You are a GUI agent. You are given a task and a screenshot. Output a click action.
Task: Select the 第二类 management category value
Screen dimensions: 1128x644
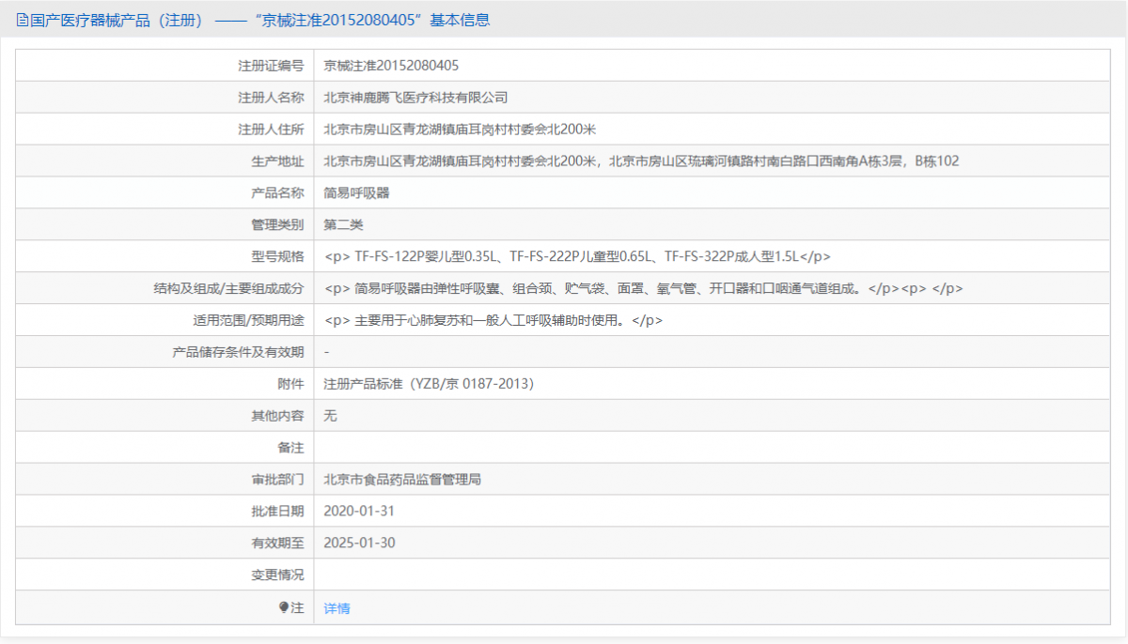coord(343,225)
